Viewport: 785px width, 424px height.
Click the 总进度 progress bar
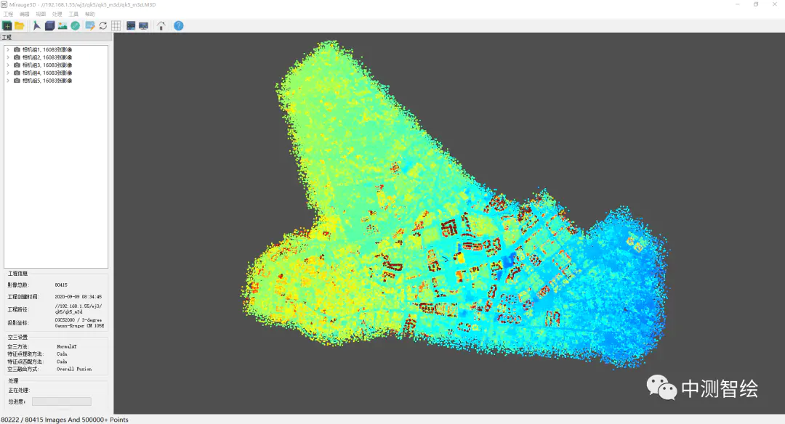click(61, 401)
